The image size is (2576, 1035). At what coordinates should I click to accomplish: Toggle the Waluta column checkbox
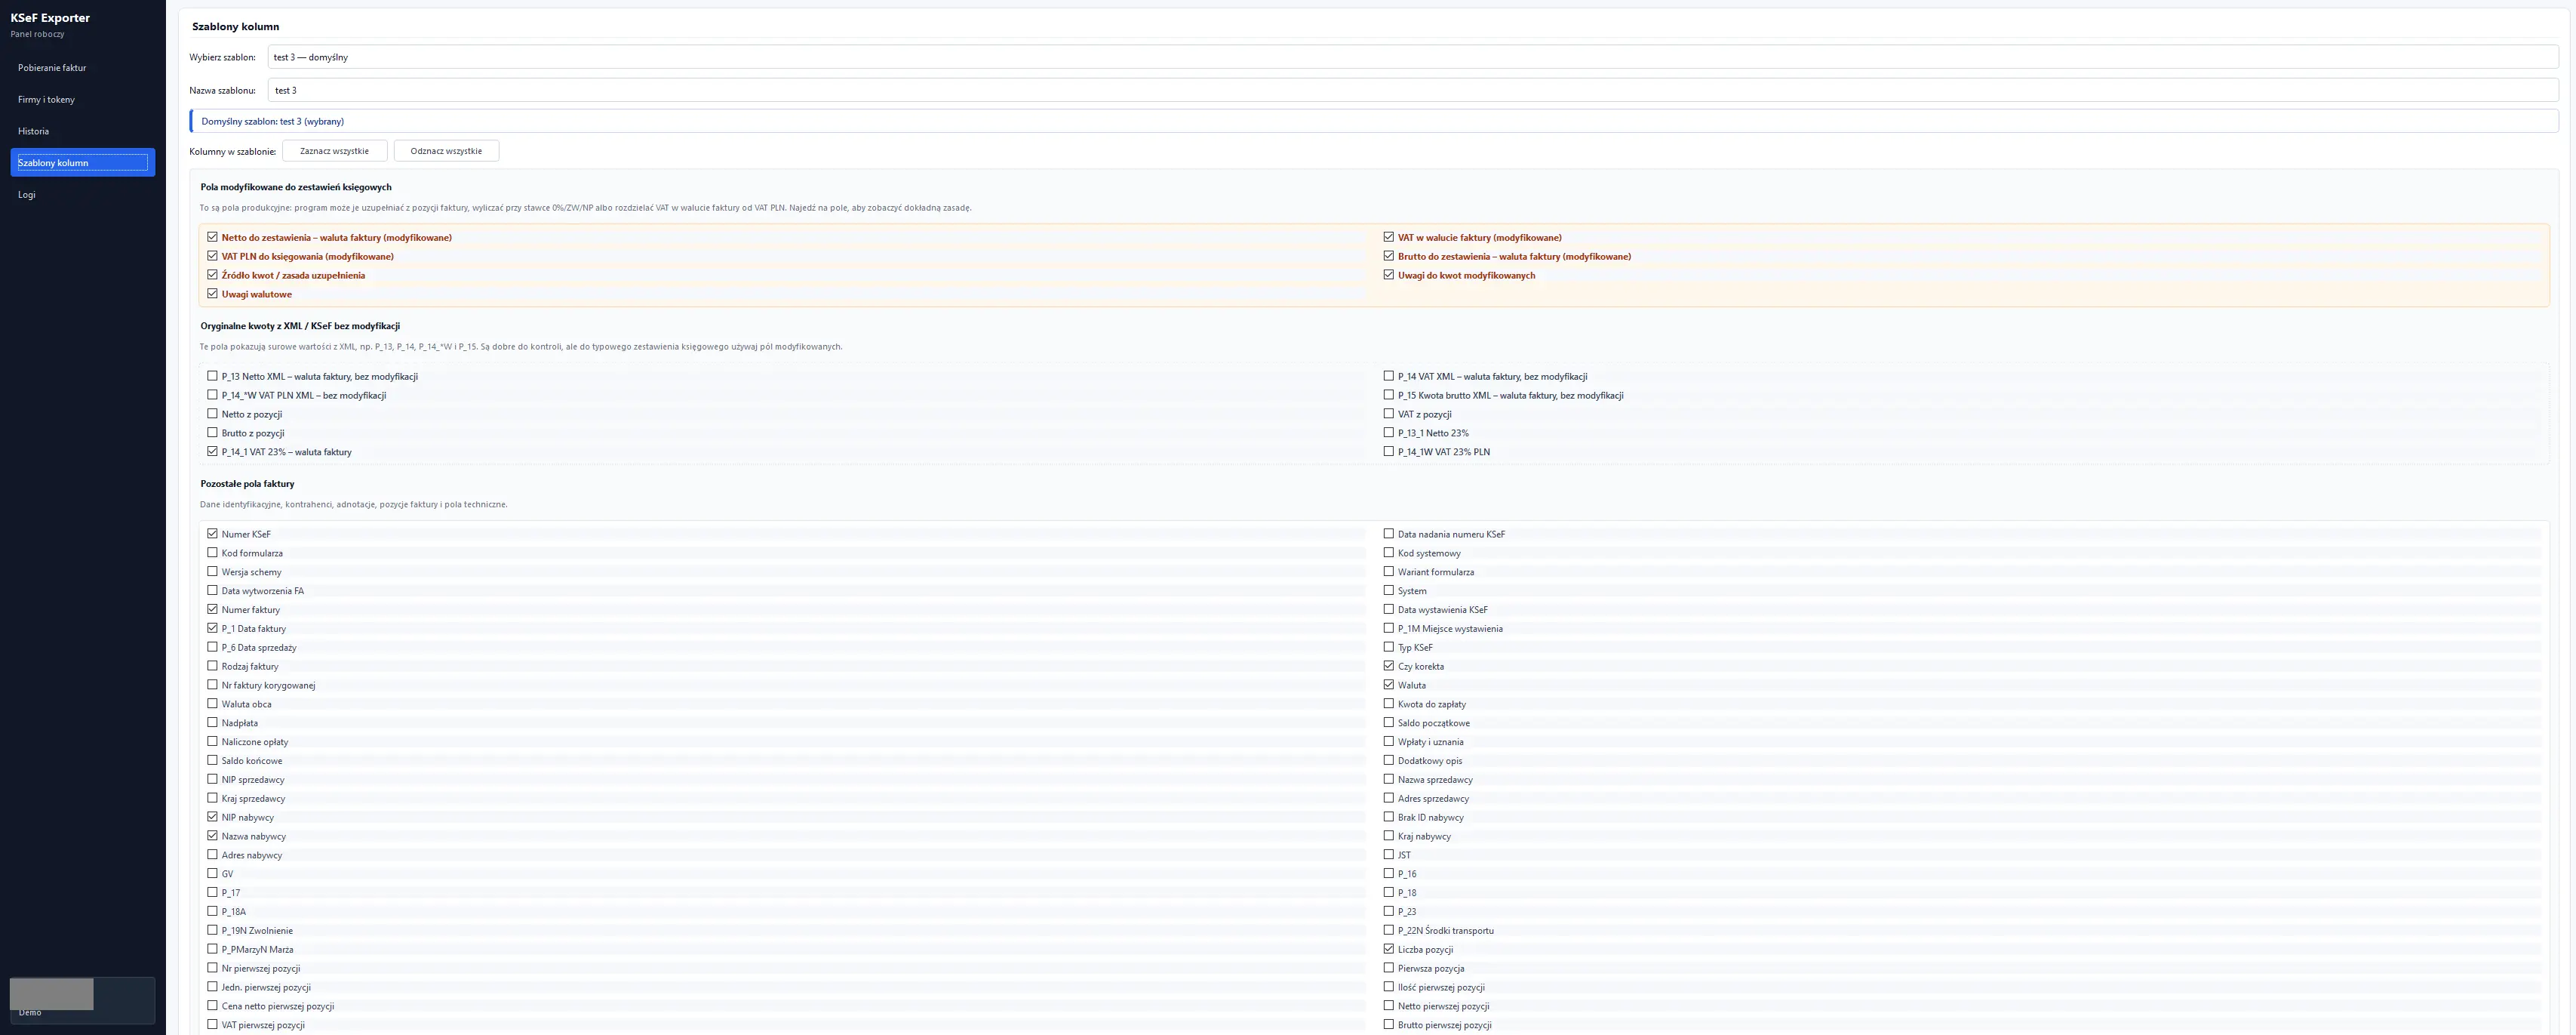(1388, 685)
